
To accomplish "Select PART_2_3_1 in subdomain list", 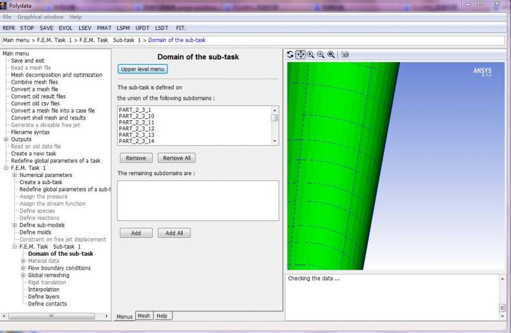I will point(194,110).
